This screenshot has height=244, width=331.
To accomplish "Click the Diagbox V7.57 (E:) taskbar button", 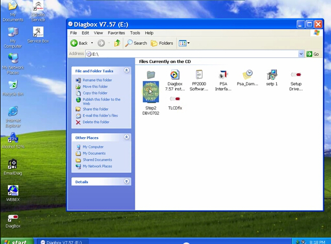I will 62,241.
